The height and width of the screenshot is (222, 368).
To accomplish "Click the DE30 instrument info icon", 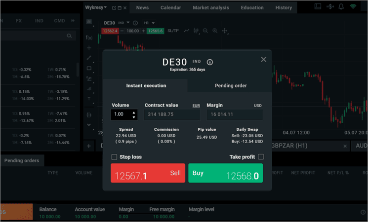I will pos(210,62).
